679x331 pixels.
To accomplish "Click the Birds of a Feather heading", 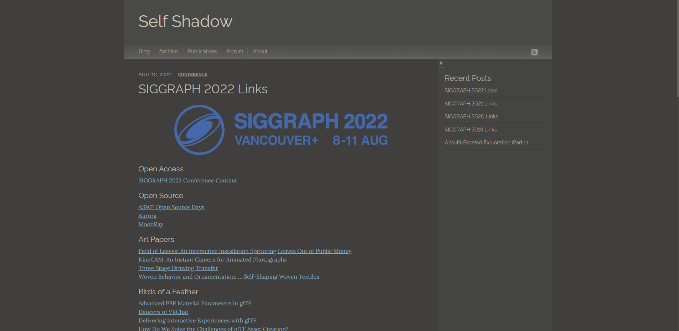I will coord(168,292).
